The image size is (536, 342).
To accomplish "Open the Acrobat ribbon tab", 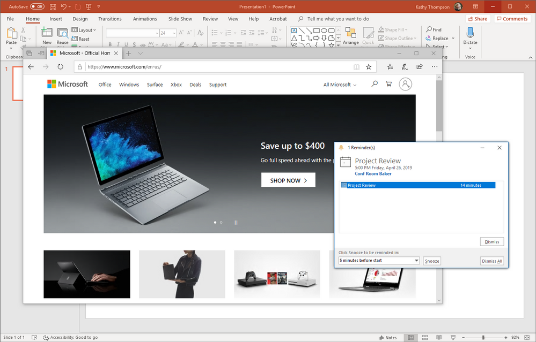I will (x=278, y=19).
